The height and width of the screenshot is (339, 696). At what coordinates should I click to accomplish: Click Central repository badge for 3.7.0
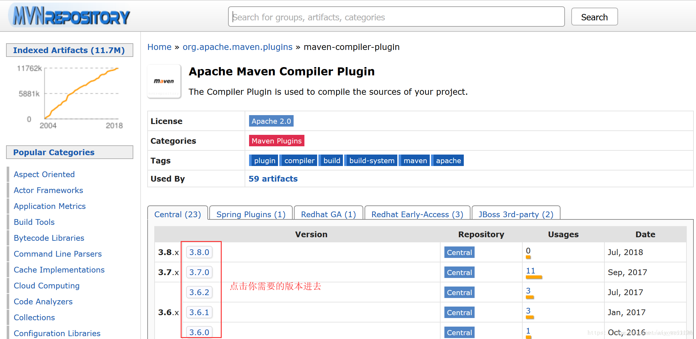[x=459, y=273]
